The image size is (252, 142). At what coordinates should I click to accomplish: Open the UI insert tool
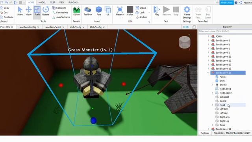click(x=107, y=11)
